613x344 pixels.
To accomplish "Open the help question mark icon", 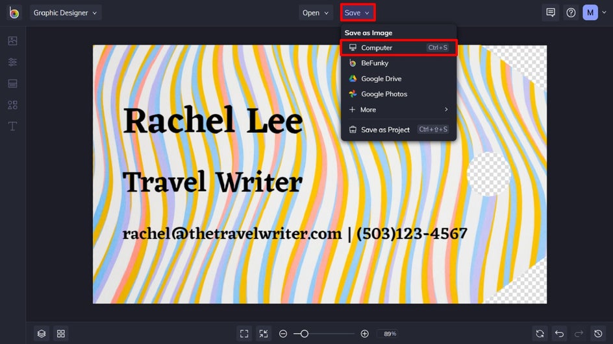I will [571, 13].
